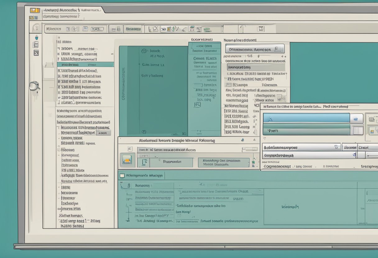Viewport: 378px width, 258px height.
Task: Tick the checkbox beside the lower teal panel title
Action: click(122, 176)
